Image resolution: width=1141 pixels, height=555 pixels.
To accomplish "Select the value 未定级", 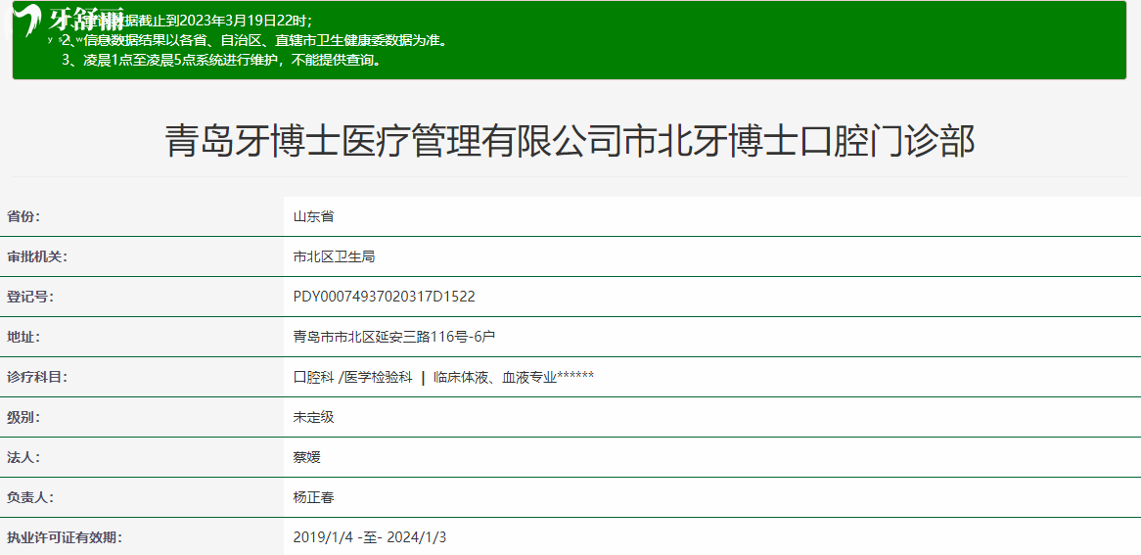I will click(314, 417).
